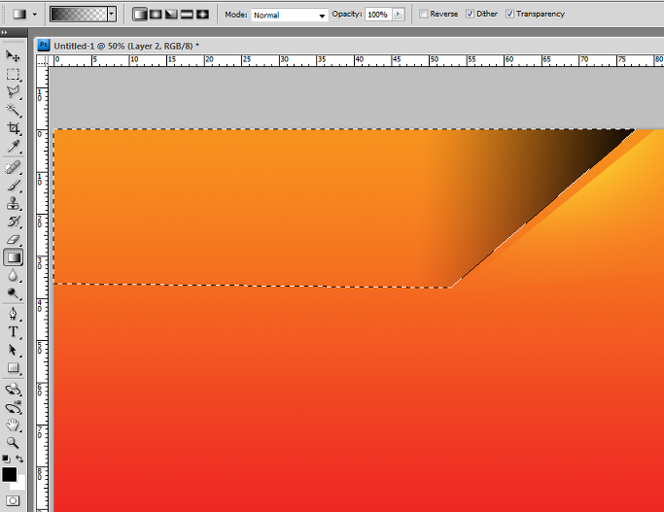Choose Reflected Gradient style
Screen dimensions: 664x512
click(x=187, y=15)
